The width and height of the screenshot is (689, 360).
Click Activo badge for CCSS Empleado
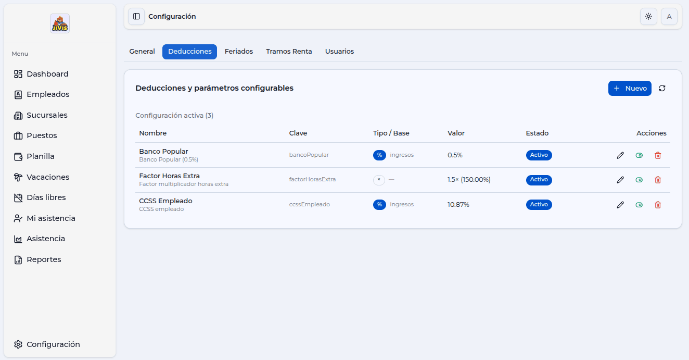coord(539,205)
